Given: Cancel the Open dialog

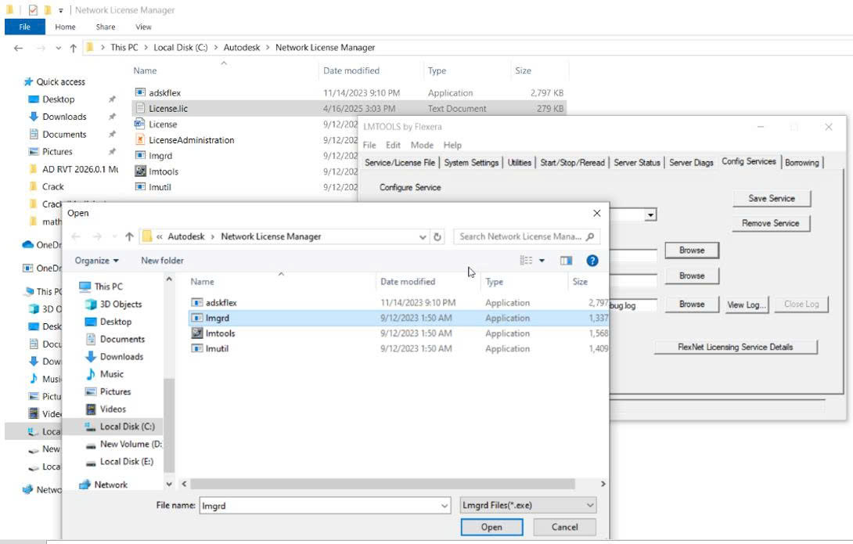Looking at the screenshot, I should (x=565, y=527).
